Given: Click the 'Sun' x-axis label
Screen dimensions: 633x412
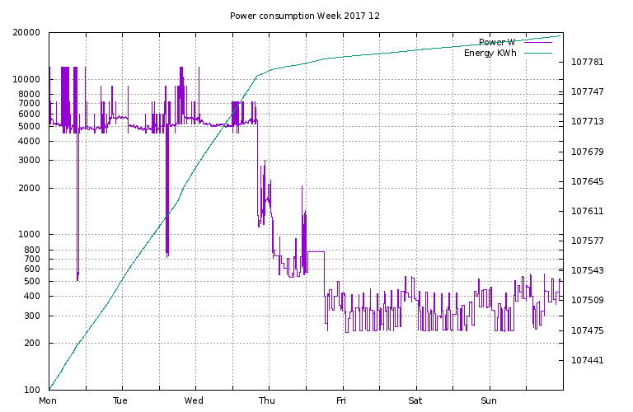Looking at the screenshot, I should 489,400.
